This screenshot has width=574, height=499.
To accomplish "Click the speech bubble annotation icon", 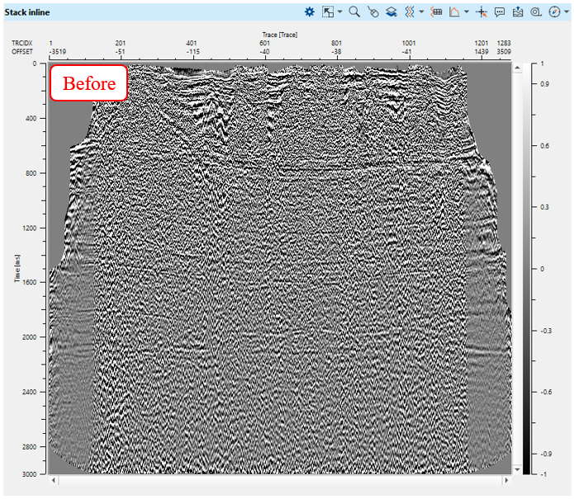I will tap(500, 12).
